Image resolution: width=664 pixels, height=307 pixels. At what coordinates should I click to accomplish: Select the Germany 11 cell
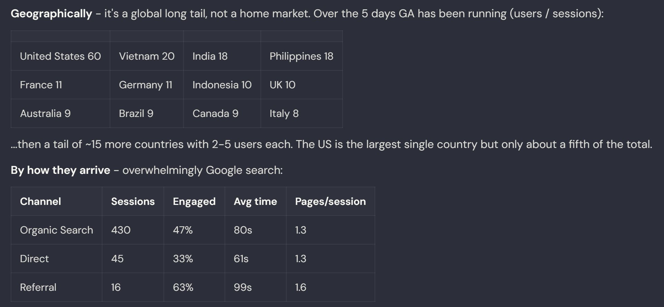coord(147,85)
